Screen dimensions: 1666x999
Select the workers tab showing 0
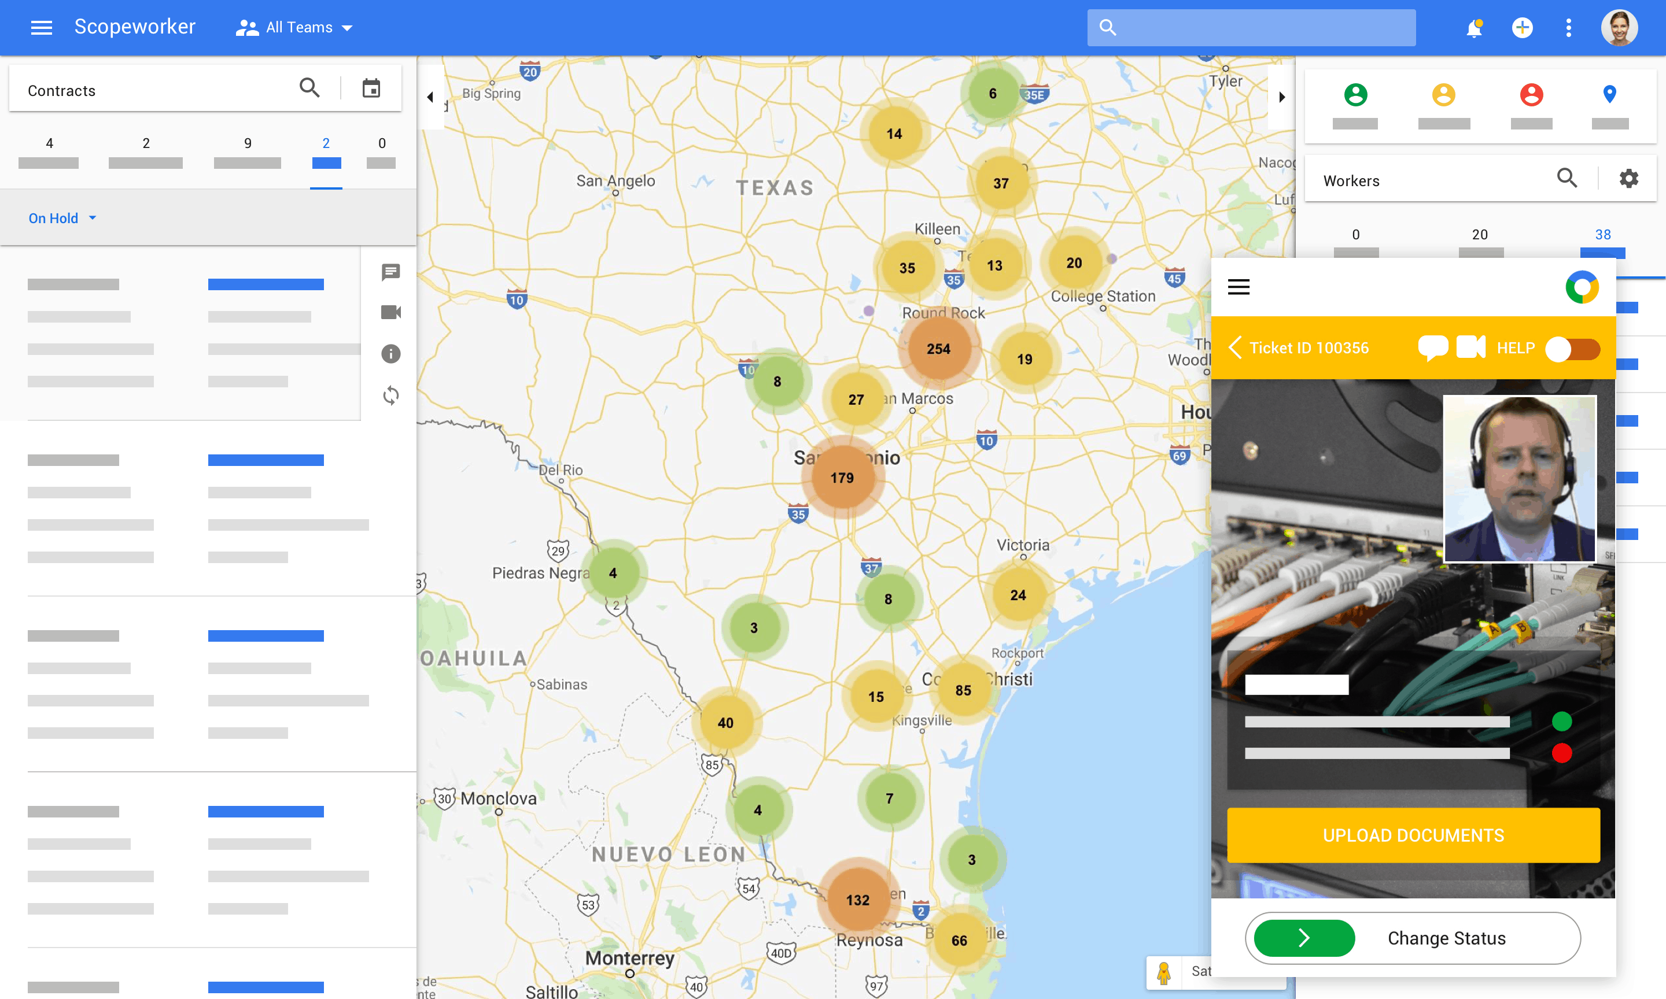(x=1357, y=242)
